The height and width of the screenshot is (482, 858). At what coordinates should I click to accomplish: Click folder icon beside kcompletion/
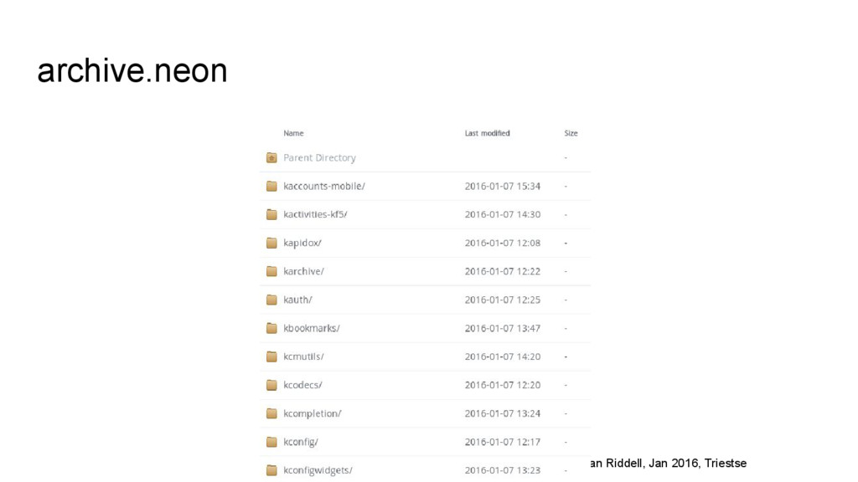coord(271,413)
